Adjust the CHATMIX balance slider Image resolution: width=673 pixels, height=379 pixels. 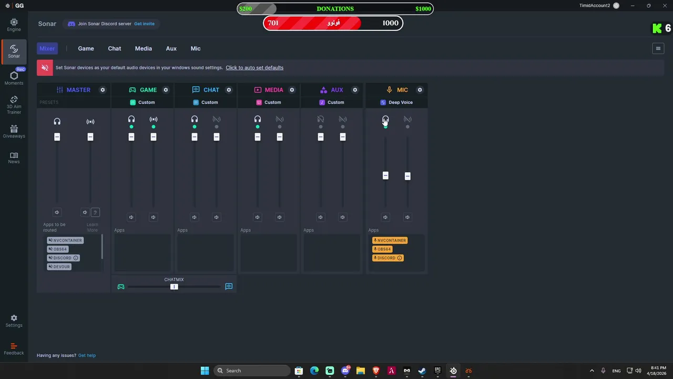pyautogui.click(x=174, y=286)
